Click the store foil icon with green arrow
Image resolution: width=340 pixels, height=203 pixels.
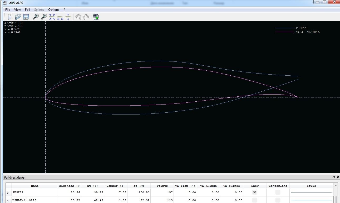[96, 17]
